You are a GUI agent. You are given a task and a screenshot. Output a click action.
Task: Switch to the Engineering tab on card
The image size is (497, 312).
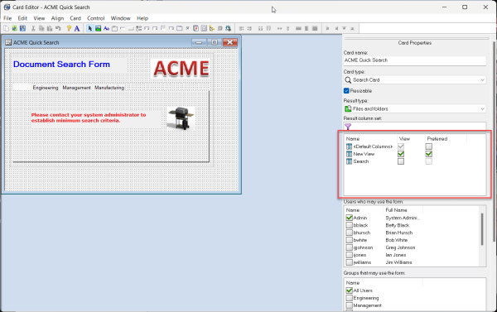click(x=46, y=88)
